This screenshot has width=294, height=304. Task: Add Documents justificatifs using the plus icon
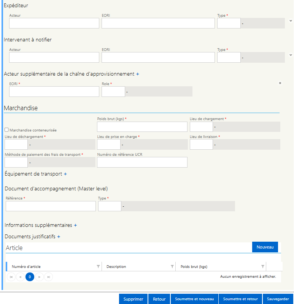click(x=59, y=237)
